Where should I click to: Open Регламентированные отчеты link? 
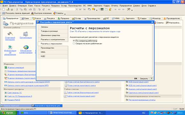(x=142, y=100)
